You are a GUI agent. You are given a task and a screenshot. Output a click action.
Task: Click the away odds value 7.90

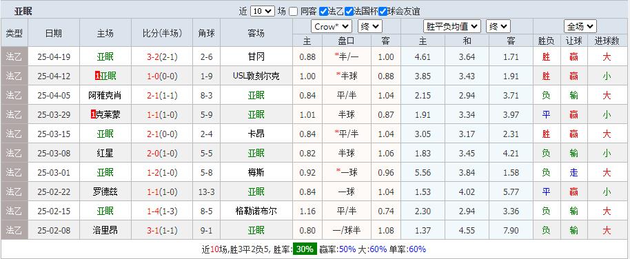tap(511, 231)
